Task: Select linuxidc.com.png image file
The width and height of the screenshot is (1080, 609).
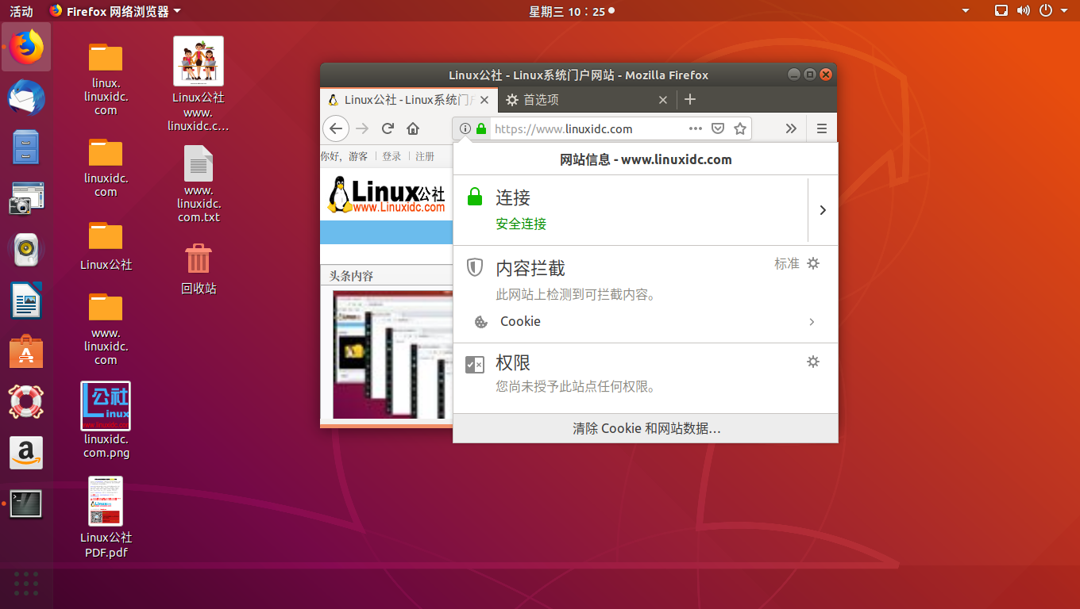Action: (x=106, y=420)
